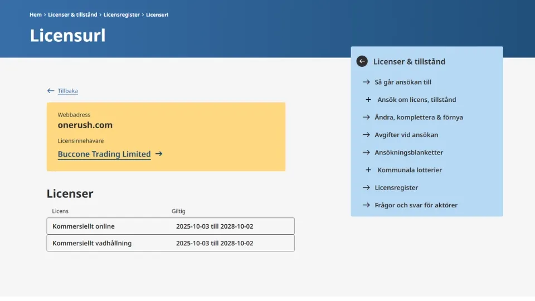The image size is (535, 301).
Task: Select the Kommersiellt online license row
Action: 170,226
